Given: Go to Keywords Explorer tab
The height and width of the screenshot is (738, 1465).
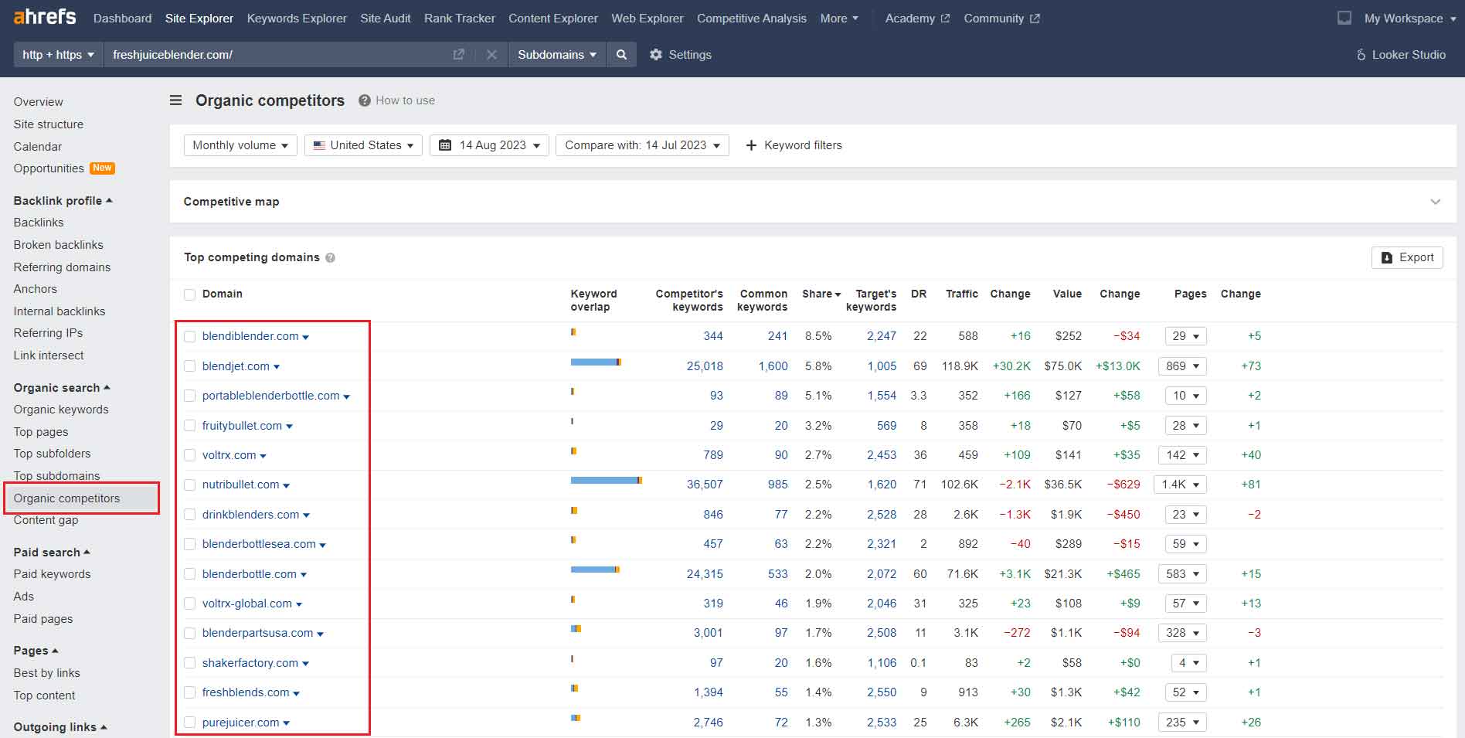Looking at the screenshot, I should (297, 19).
